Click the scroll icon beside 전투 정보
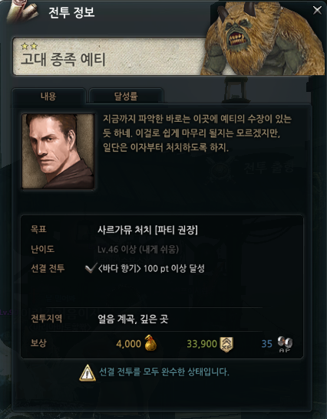The image size is (327, 419). pos(21,12)
